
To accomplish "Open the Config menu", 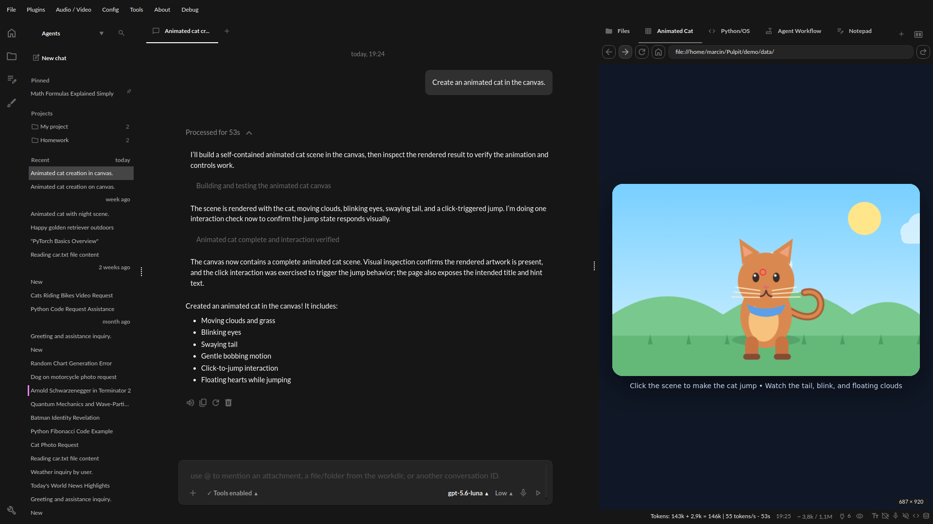I will tap(110, 10).
